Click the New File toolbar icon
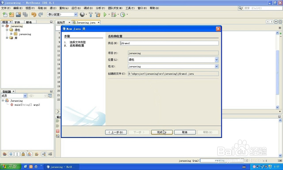The width and height of the screenshot is (283, 170). tap(5, 14)
